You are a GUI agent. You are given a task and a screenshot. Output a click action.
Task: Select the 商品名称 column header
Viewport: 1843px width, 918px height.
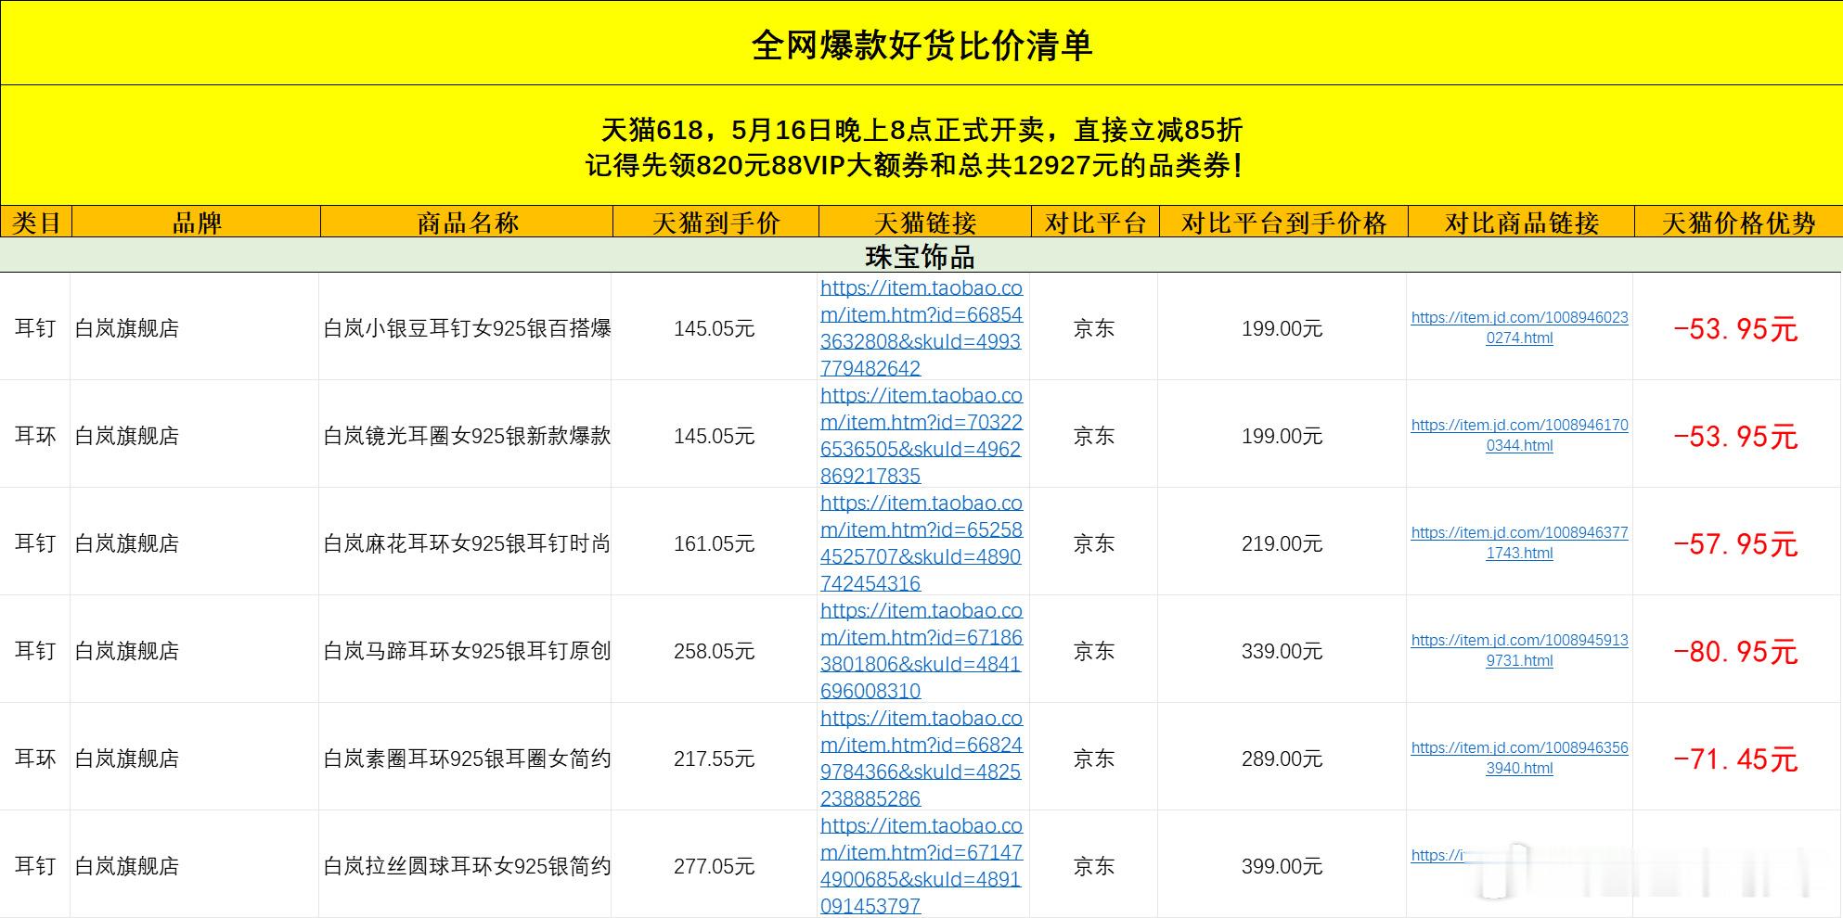tap(467, 223)
